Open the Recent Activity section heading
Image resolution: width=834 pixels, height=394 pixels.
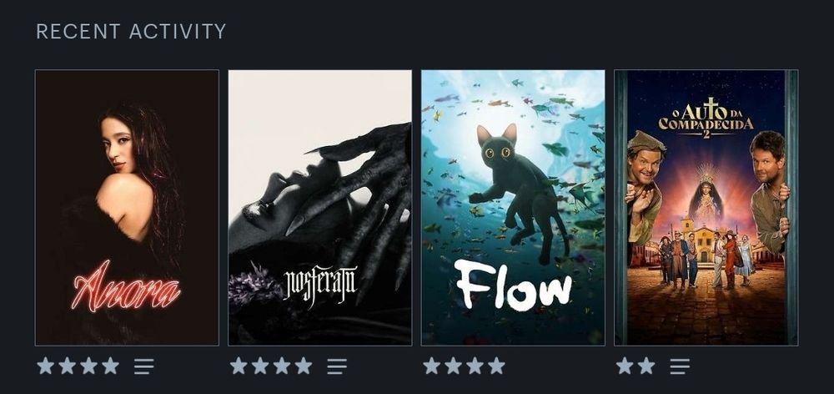(131, 32)
